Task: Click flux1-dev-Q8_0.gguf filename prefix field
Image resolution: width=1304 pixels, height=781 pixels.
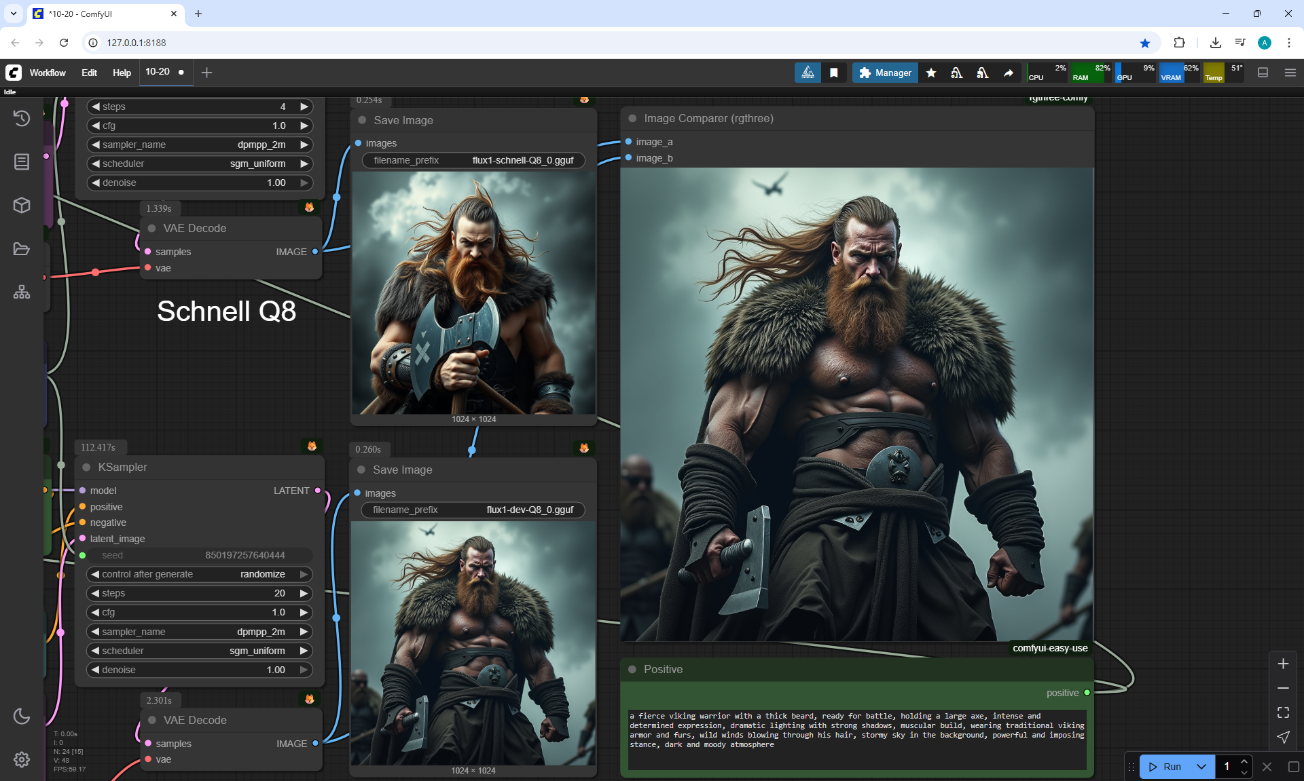Action: [473, 510]
